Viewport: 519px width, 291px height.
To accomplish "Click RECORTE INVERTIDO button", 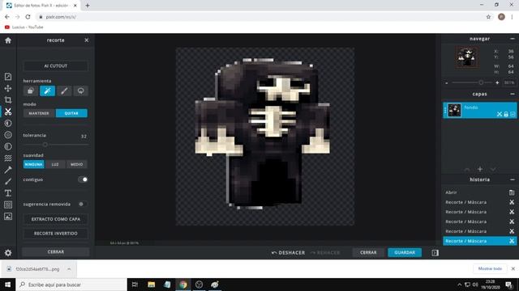I will pyautogui.click(x=56, y=234).
